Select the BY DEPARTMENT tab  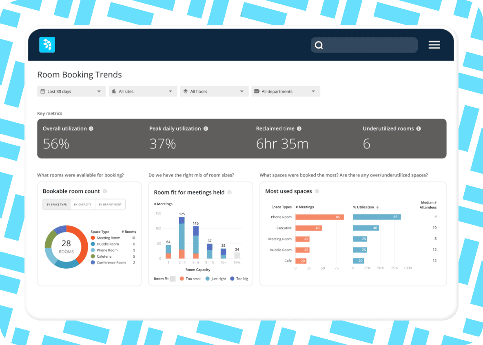pos(110,204)
